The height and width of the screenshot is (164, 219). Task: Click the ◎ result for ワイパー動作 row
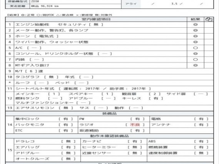(196, 42)
